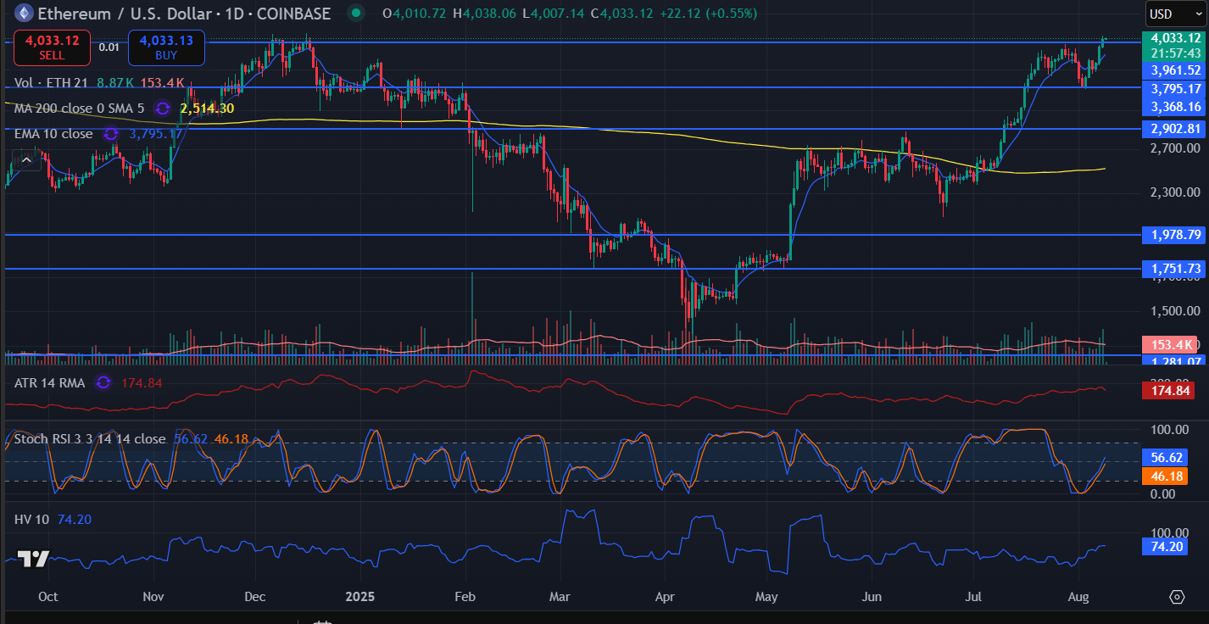Click the 2,300.00 price scale value
The width and height of the screenshot is (1209, 624).
coord(1177,192)
